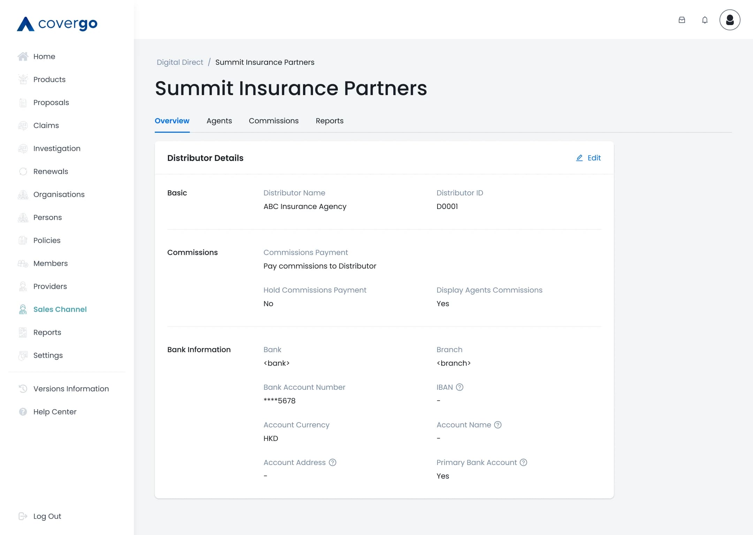Click the Sales Channel agent icon

23,309
